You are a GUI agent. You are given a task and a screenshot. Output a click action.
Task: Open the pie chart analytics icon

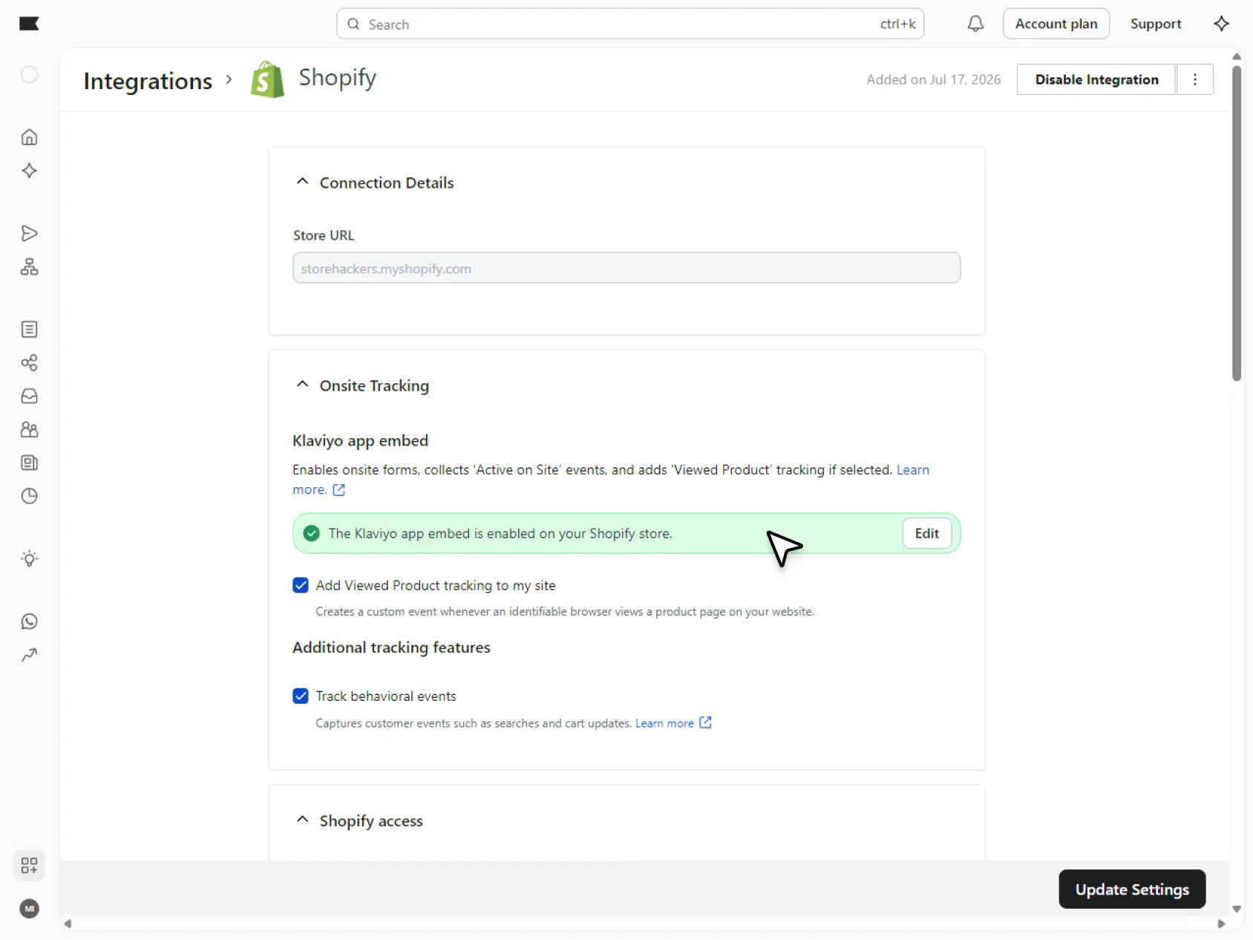(x=29, y=496)
